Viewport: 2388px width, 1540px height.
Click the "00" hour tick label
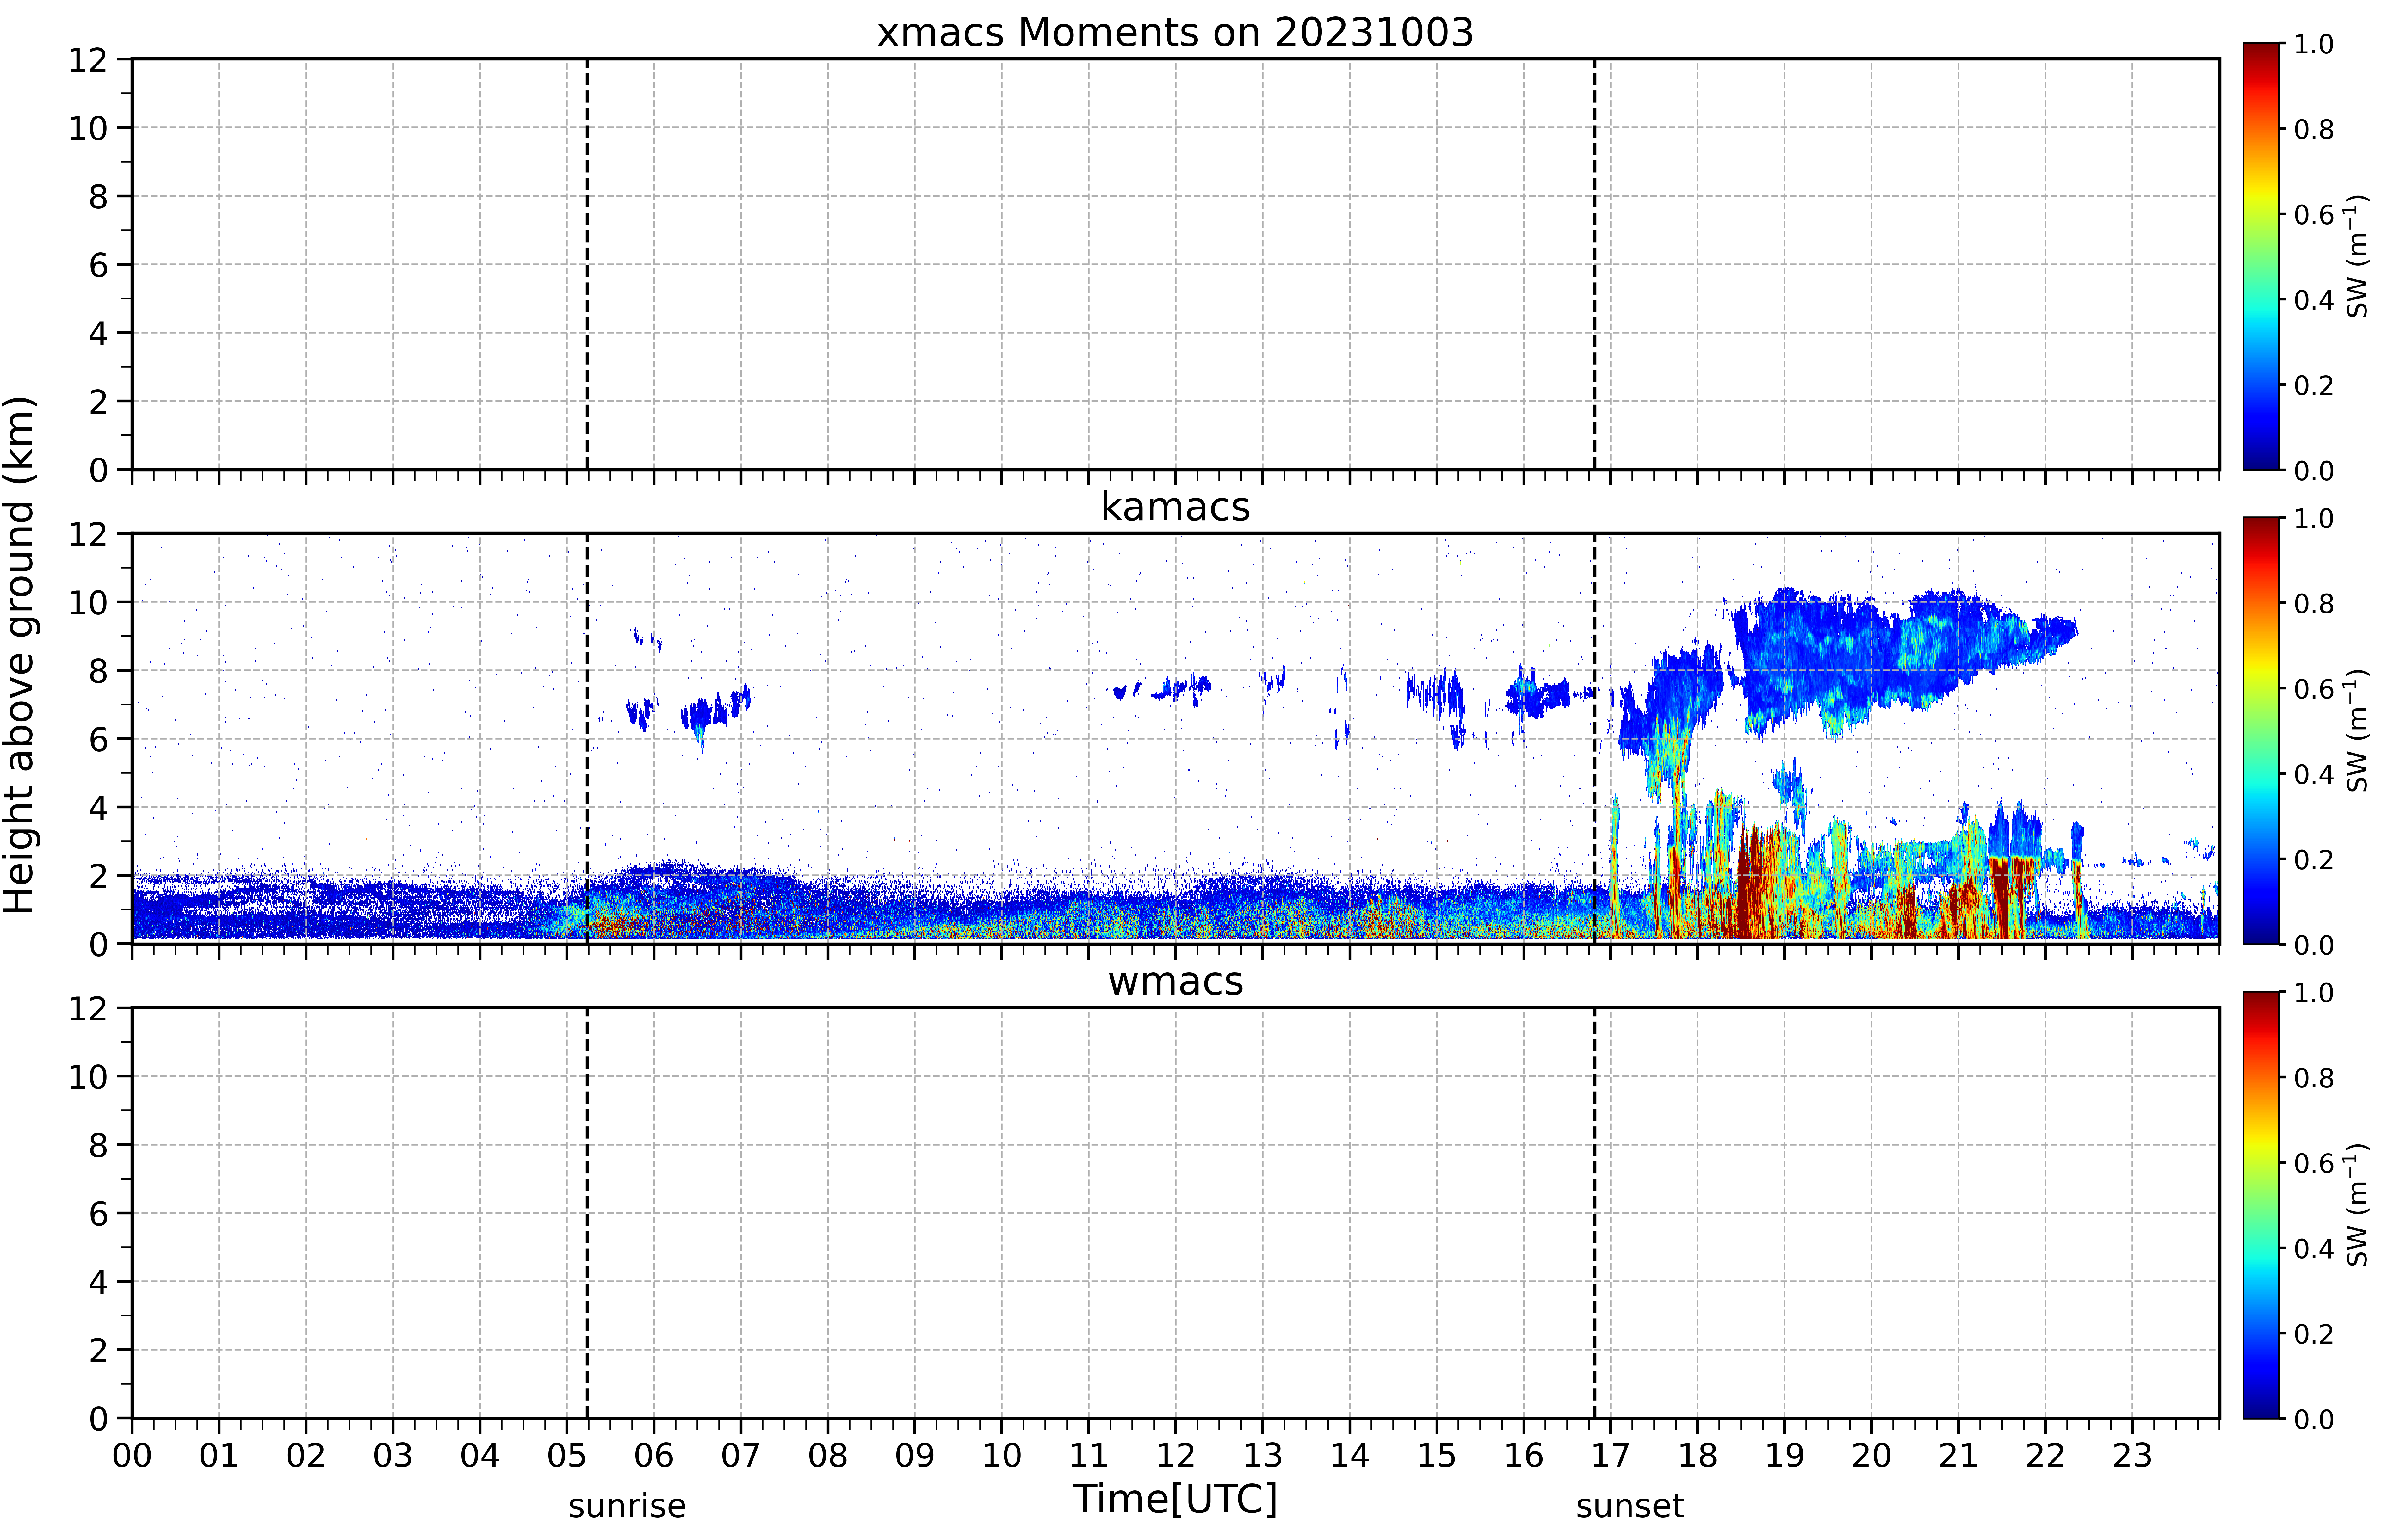pyautogui.click(x=132, y=1456)
